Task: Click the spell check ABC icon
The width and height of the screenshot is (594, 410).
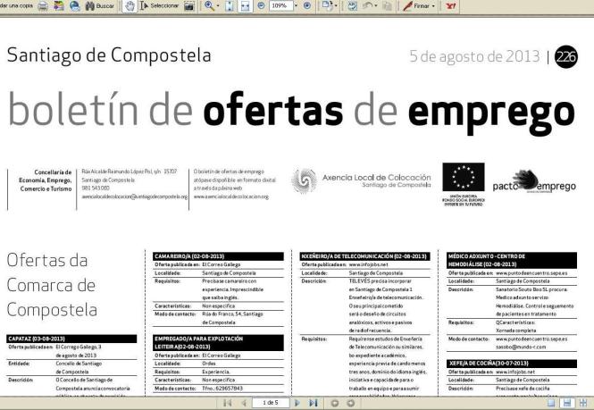Action: click(x=352, y=6)
